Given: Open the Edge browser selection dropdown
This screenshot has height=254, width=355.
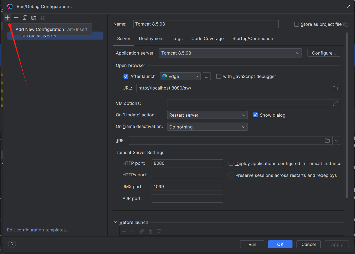Looking at the screenshot, I should click(x=180, y=76).
